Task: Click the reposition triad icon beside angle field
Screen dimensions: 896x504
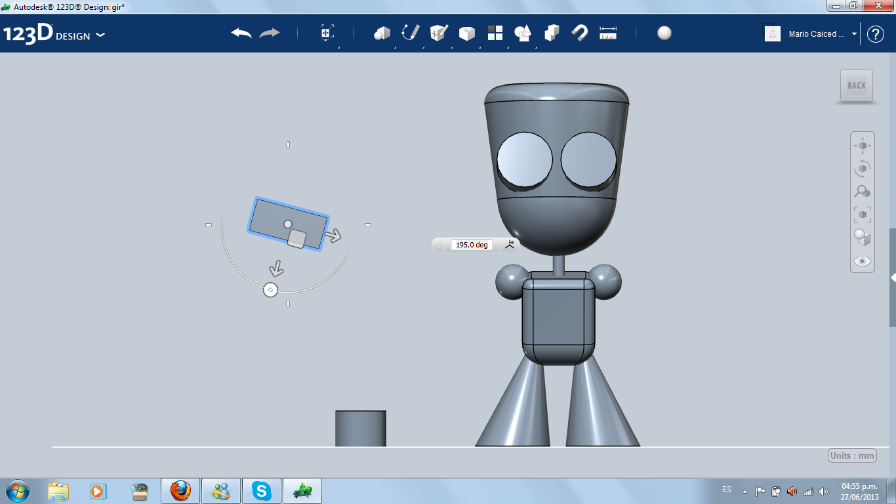Action: [510, 245]
